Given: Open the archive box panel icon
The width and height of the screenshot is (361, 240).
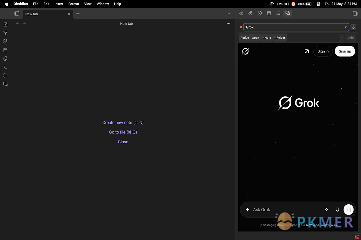Looking at the screenshot, I should point(269,13).
